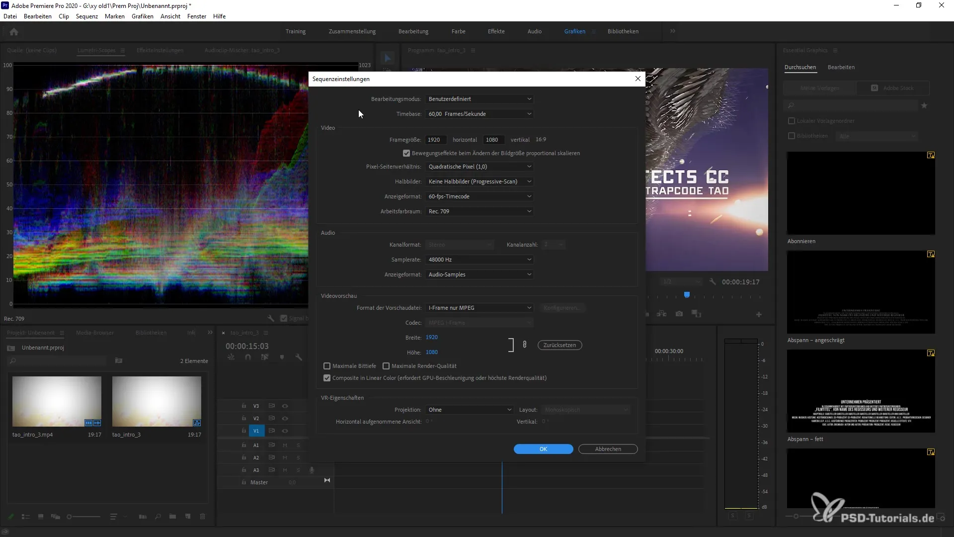Image resolution: width=954 pixels, height=537 pixels.
Task: Open the Bearbeitungsmodus dropdown
Action: [x=479, y=99]
